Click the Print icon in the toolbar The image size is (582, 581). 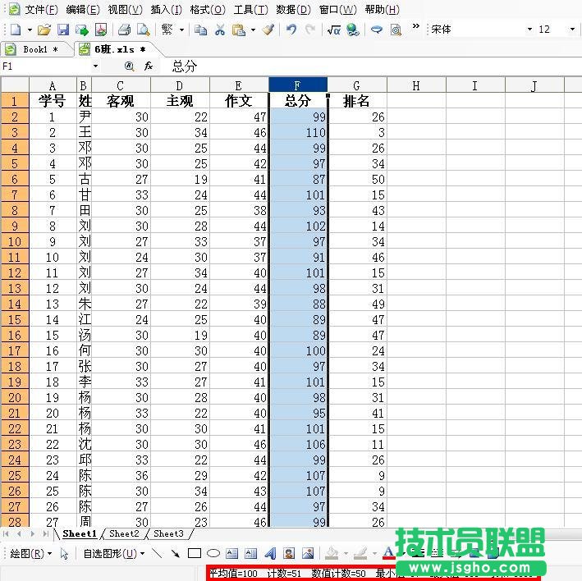(124, 30)
